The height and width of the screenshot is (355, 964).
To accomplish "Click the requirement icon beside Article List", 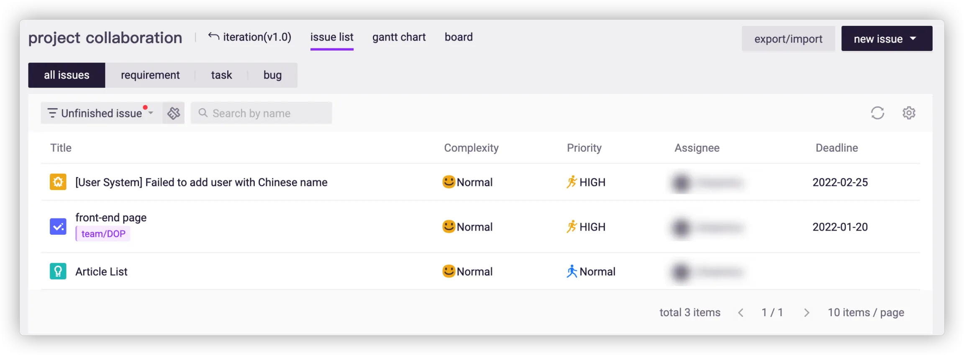I will [x=58, y=271].
